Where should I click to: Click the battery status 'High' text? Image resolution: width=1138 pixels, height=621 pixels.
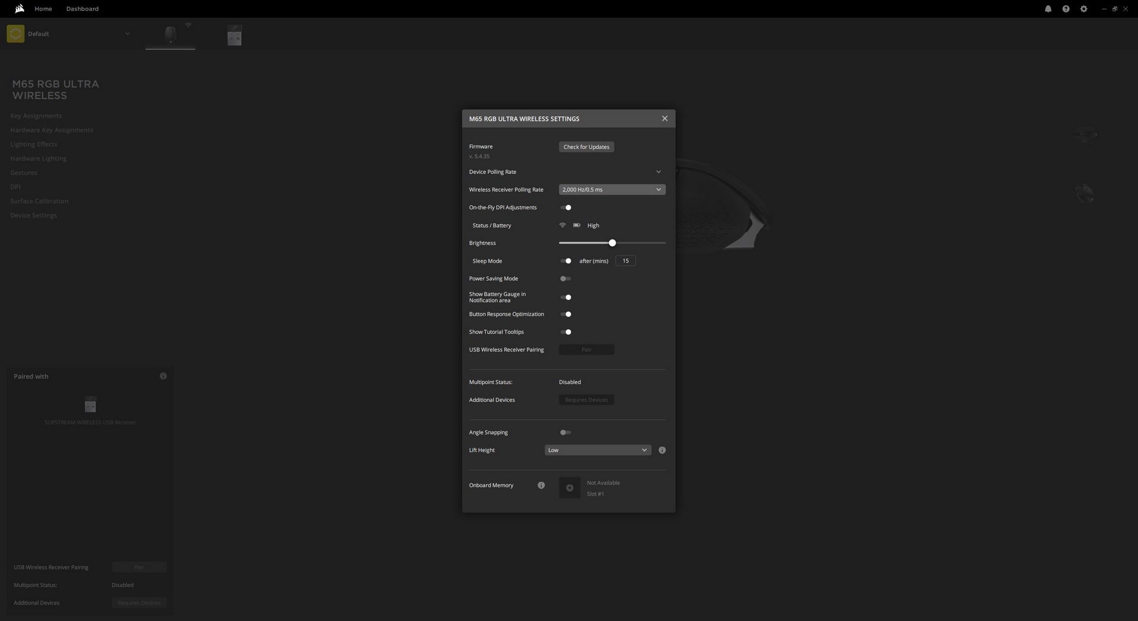(593, 225)
